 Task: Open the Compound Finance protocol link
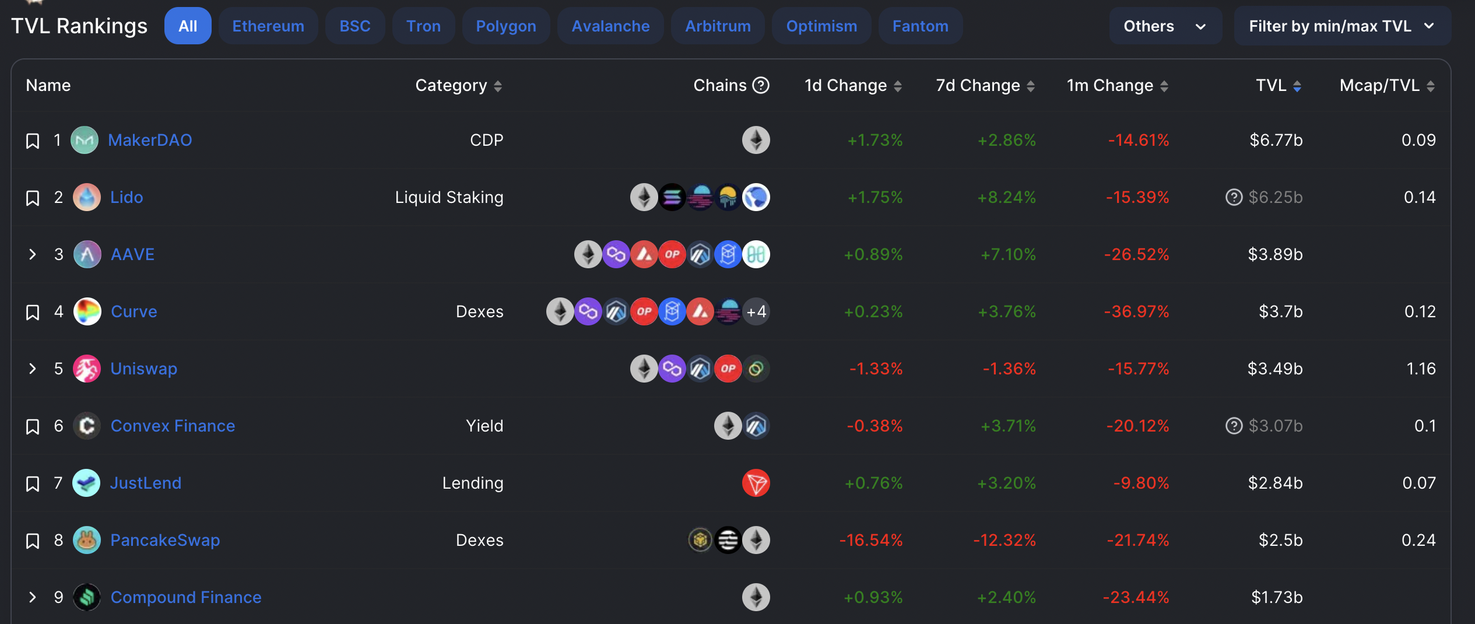point(186,597)
